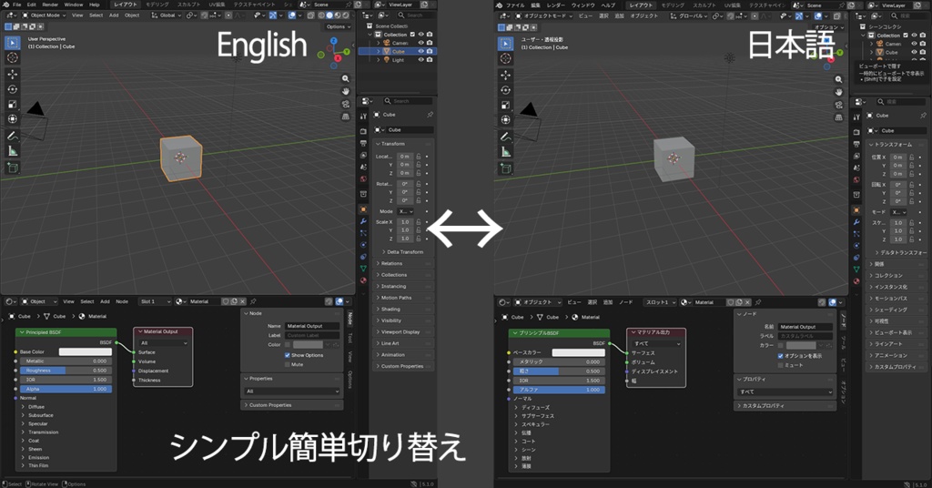Screen dimensions: 932x488
Task: Activate the Transform tool in English window
Action: tap(12, 119)
